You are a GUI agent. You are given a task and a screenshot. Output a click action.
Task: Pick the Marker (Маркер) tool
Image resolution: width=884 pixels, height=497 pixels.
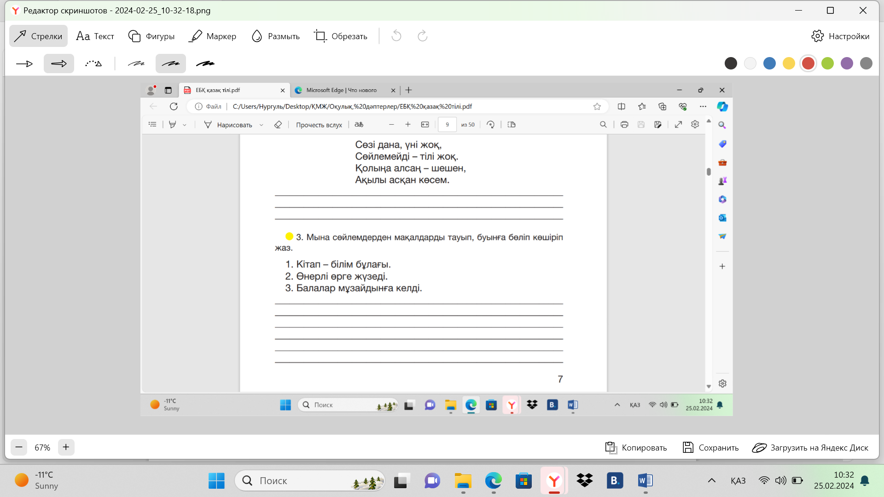point(212,36)
